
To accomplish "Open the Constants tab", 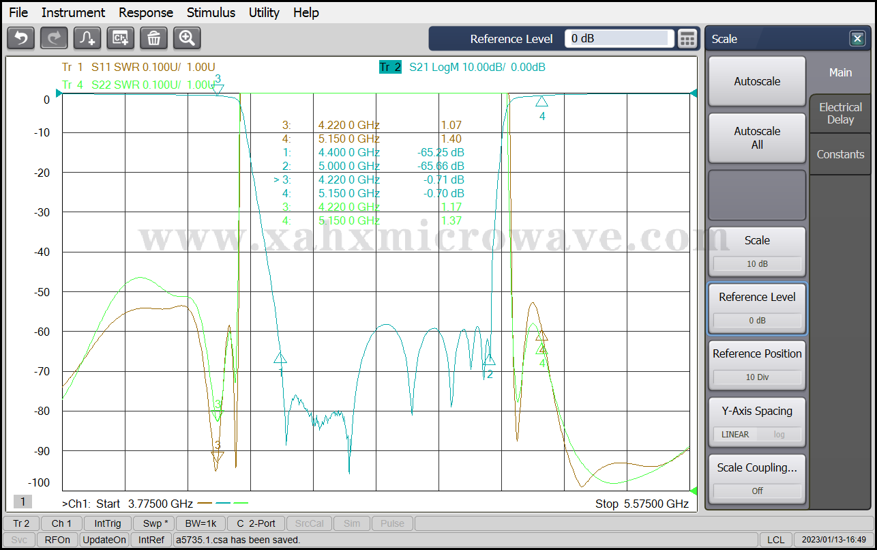I will point(840,154).
